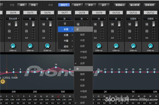Open the speaker type dropdown under OUT6
Image resolution: width=159 pixels, height=105 pixels.
[x=47, y=19]
